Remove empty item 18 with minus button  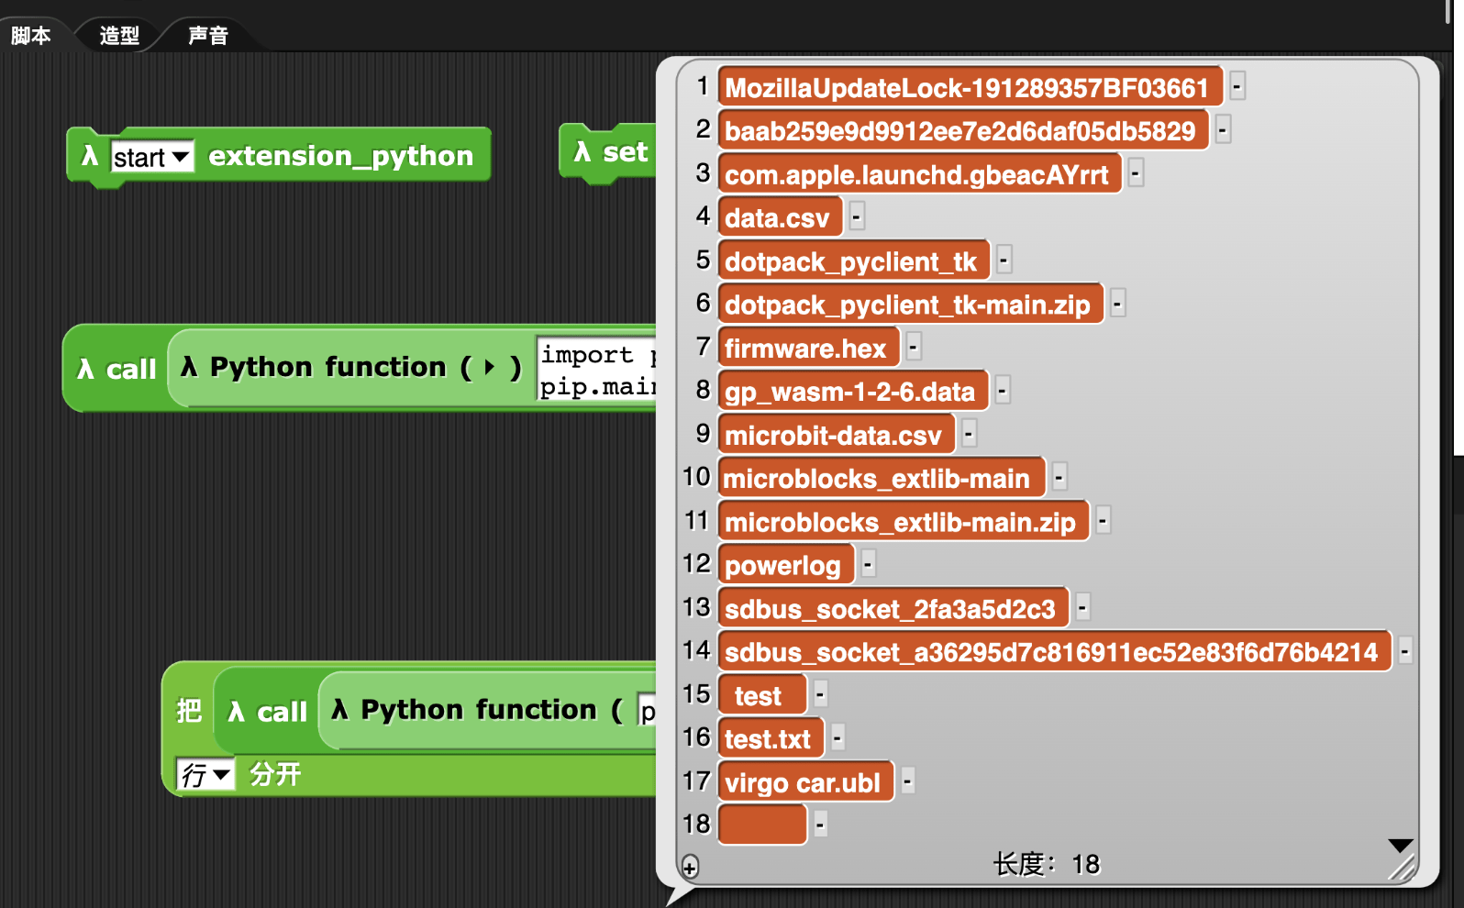[821, 825]
